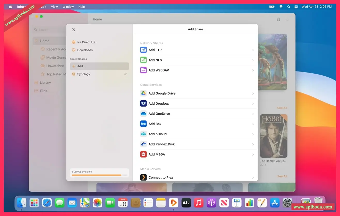Expand the Add Yandex.Disk row chevron
Viewport: 340px width, 216px height.
pyautogui.click(x=253, y=144)
